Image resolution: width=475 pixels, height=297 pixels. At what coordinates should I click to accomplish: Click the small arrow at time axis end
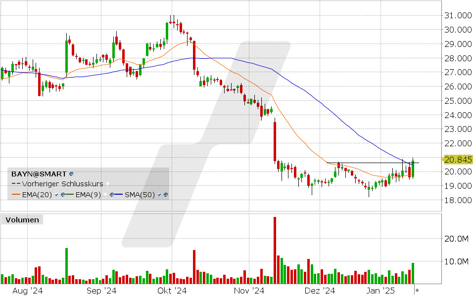coord(417,291)
